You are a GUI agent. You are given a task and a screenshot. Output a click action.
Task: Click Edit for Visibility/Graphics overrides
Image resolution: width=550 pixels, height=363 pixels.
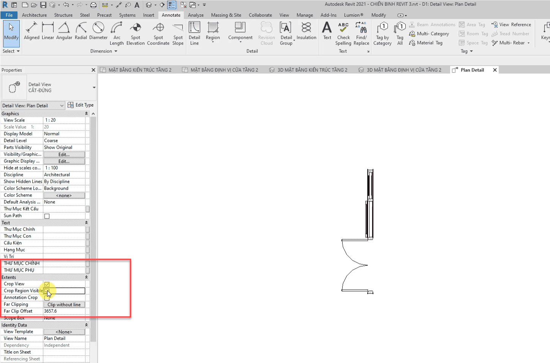point(64,154)
